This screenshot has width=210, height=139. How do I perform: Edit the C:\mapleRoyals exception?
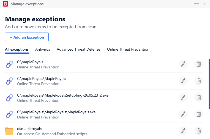[183, 64]
